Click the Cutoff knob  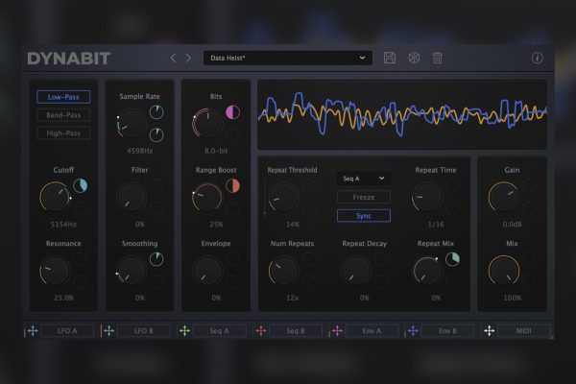[55, 197]
